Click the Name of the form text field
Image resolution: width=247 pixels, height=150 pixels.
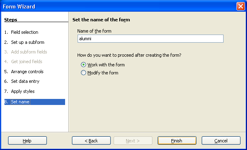click(x=150, y=39)
